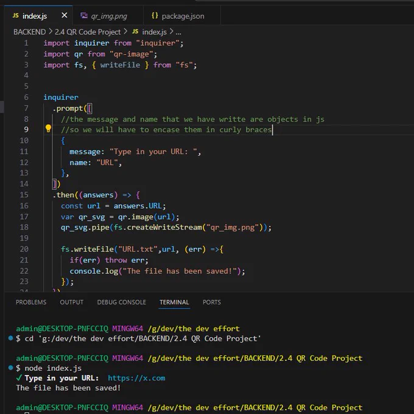Click line number 1 in the gutter

(26, 43)
